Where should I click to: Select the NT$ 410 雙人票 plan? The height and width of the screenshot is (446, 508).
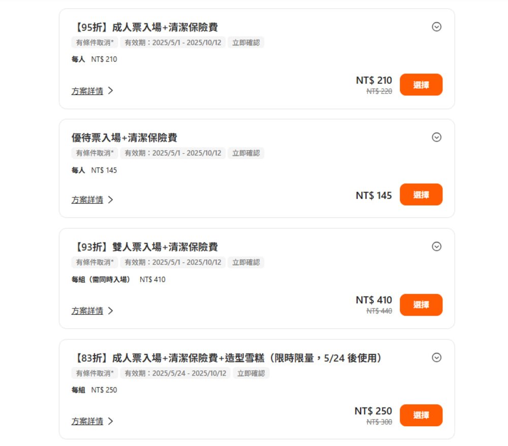tap(421, 305)
